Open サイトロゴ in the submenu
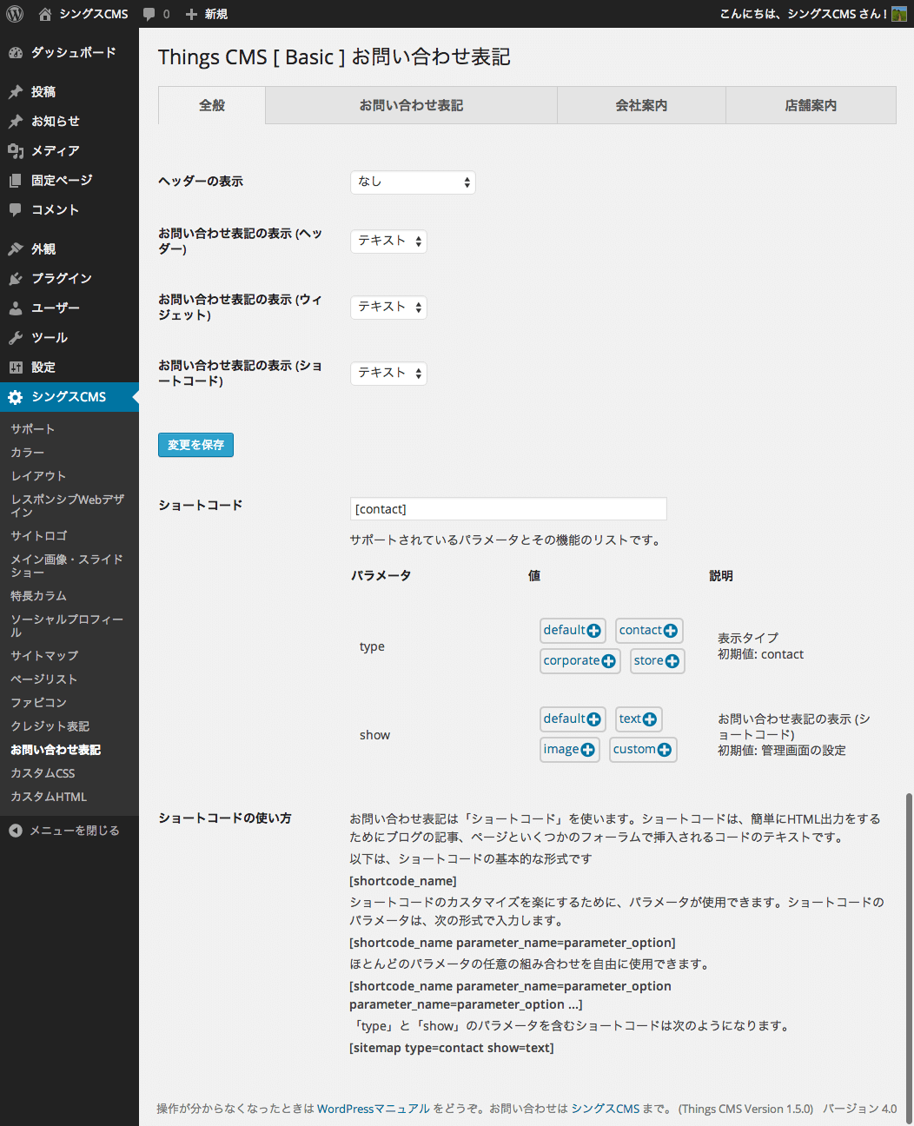Image resolution: width=914 pixels, height=1126 pixels. (x=39, y=536)
